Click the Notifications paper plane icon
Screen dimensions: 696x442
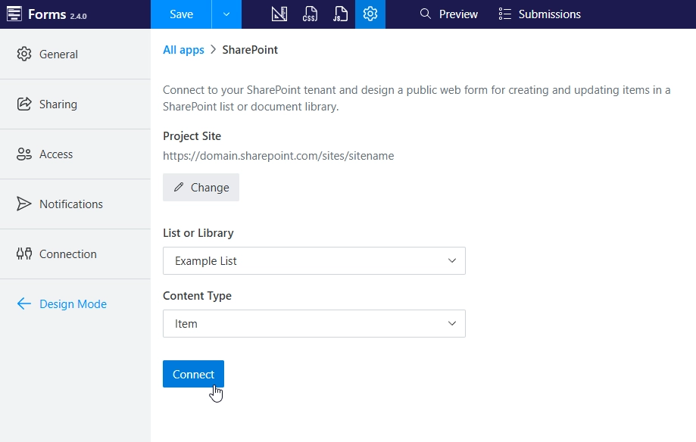(24, 204)
